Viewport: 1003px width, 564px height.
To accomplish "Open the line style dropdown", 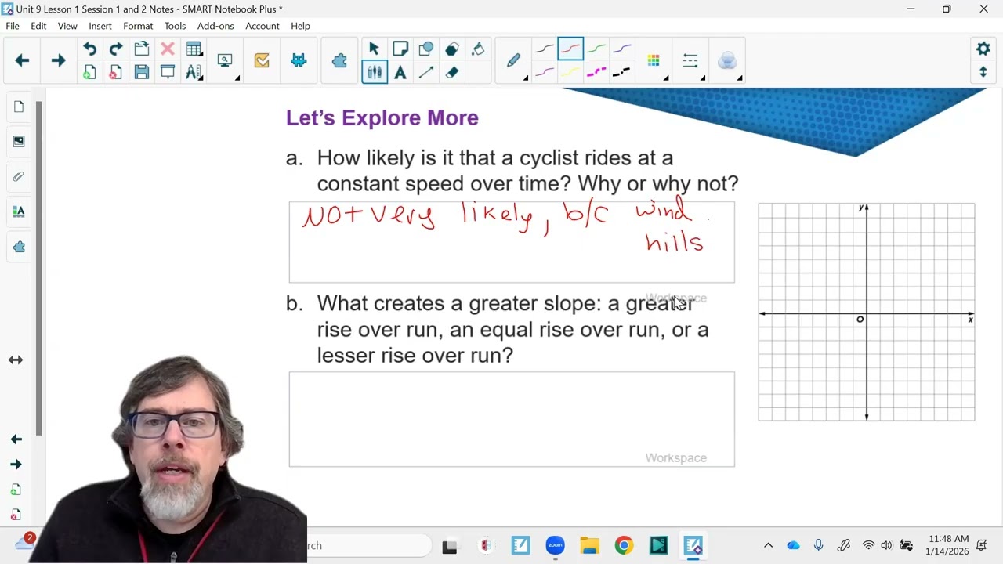I will 691,61.
